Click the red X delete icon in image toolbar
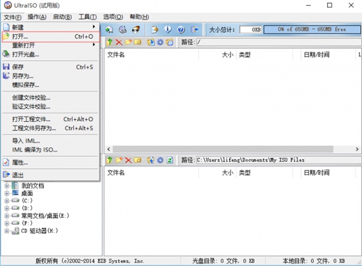Image resolution: width=362 pixels, height=266 pixels. click(119, 42)
